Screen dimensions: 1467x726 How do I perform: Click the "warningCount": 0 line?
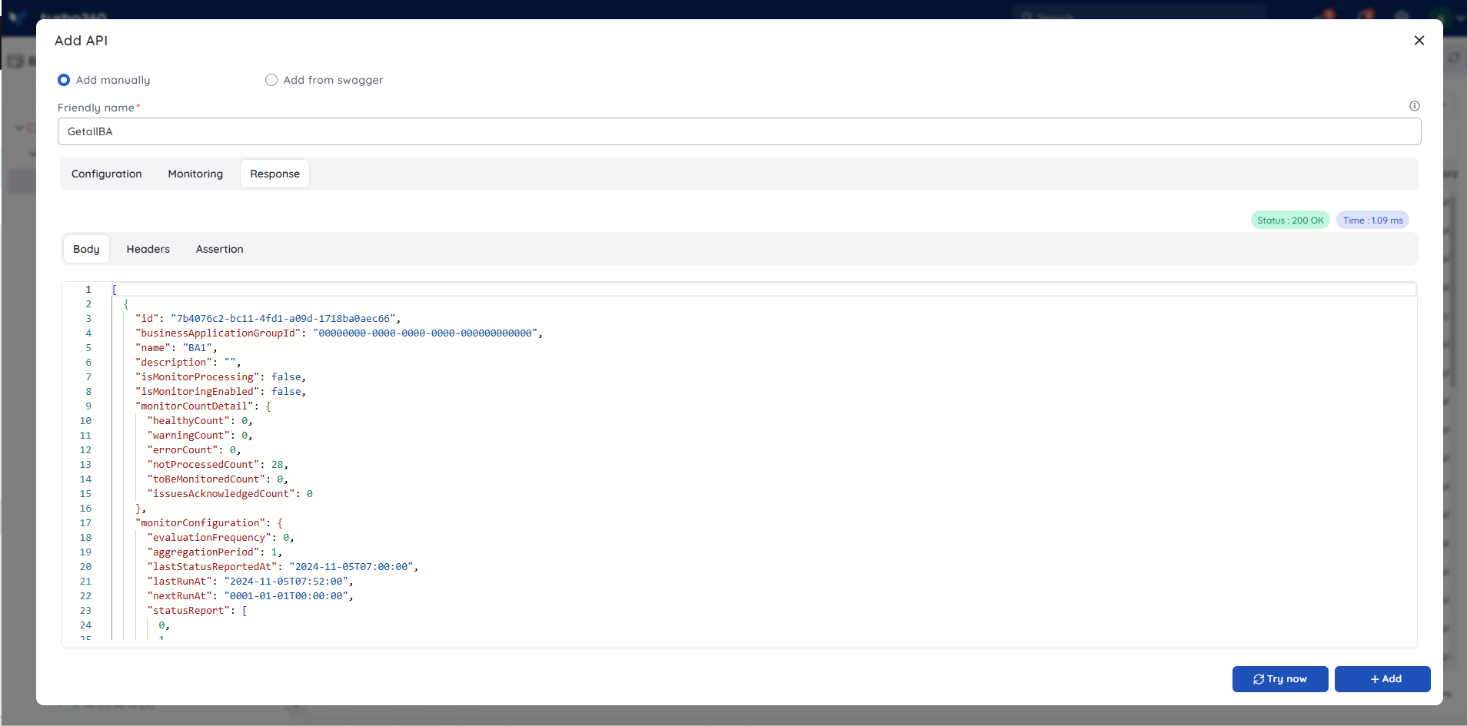click(200, 436)
